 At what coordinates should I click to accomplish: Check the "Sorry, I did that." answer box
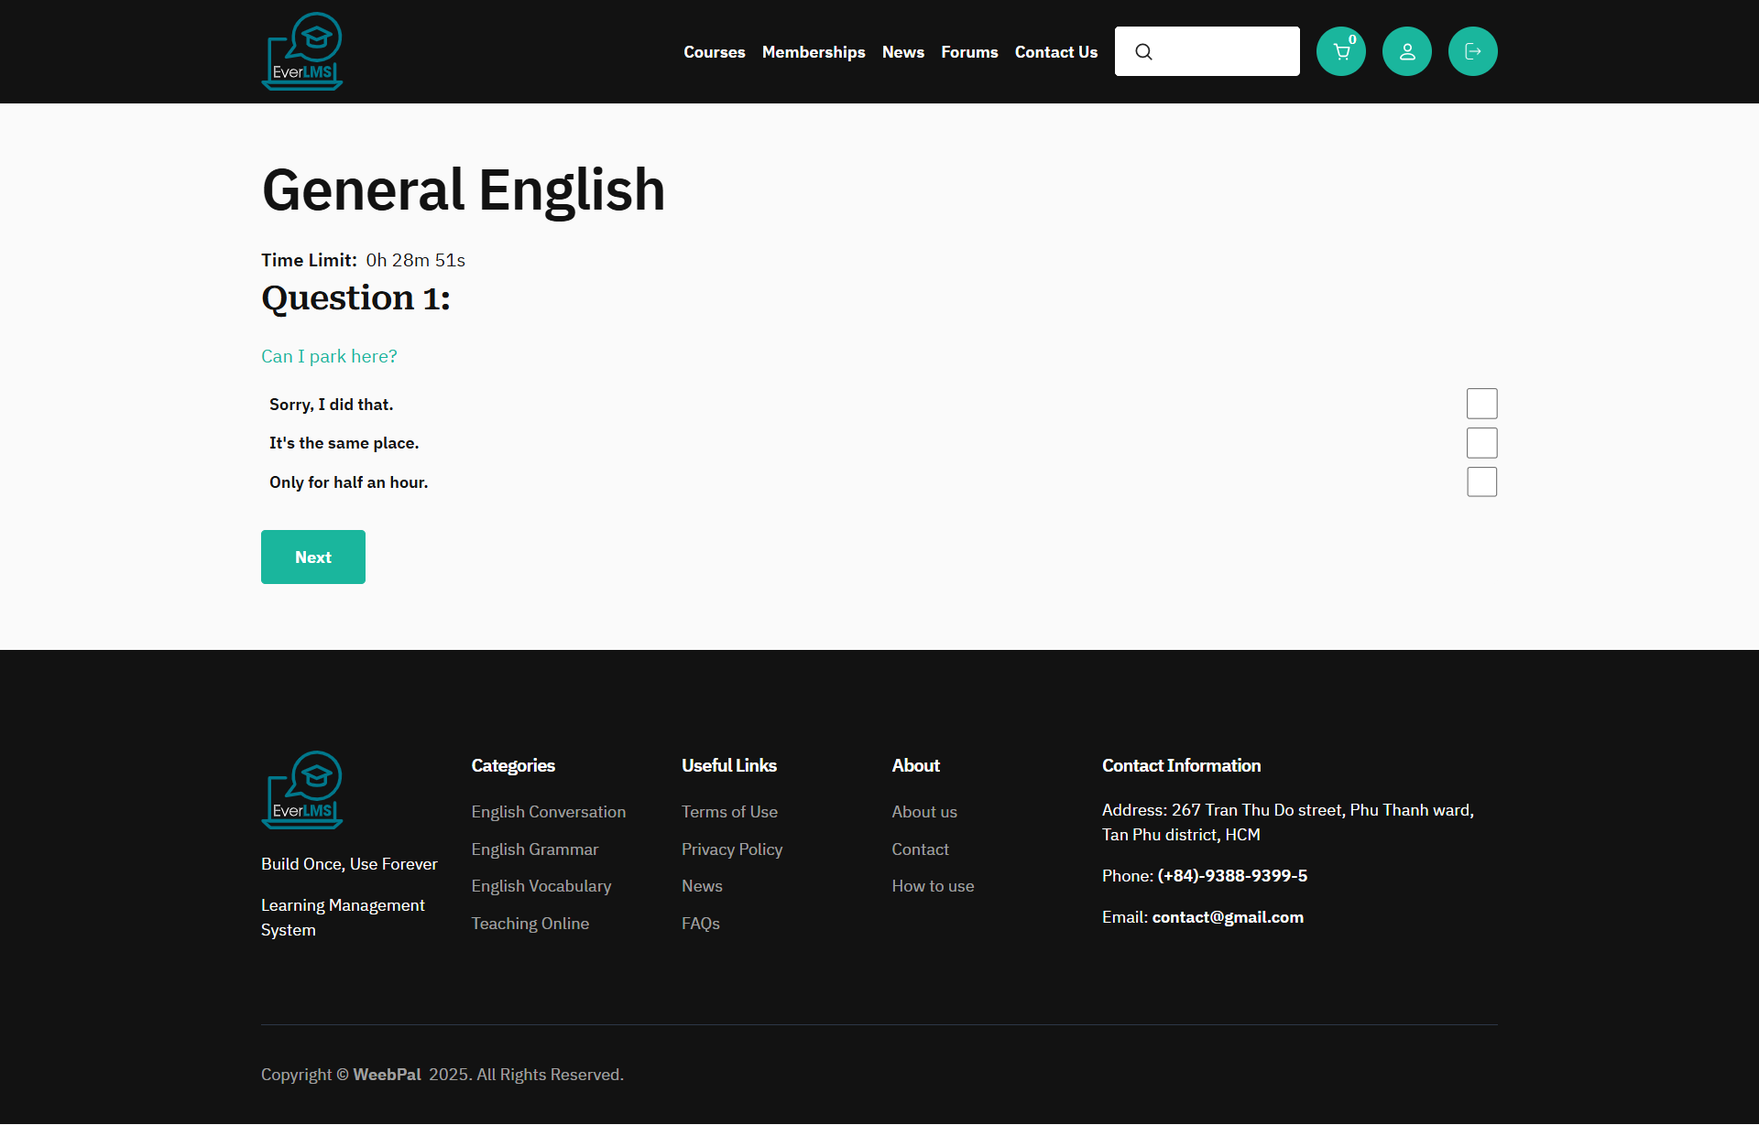pos(1481,404)
